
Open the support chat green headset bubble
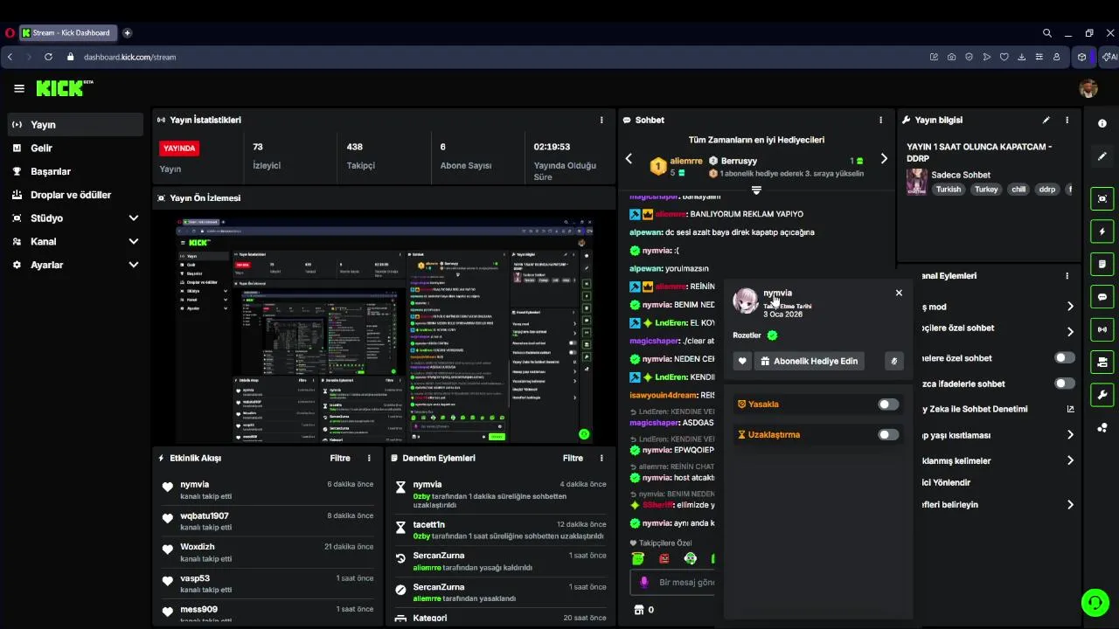click(x=1095, y=602)
